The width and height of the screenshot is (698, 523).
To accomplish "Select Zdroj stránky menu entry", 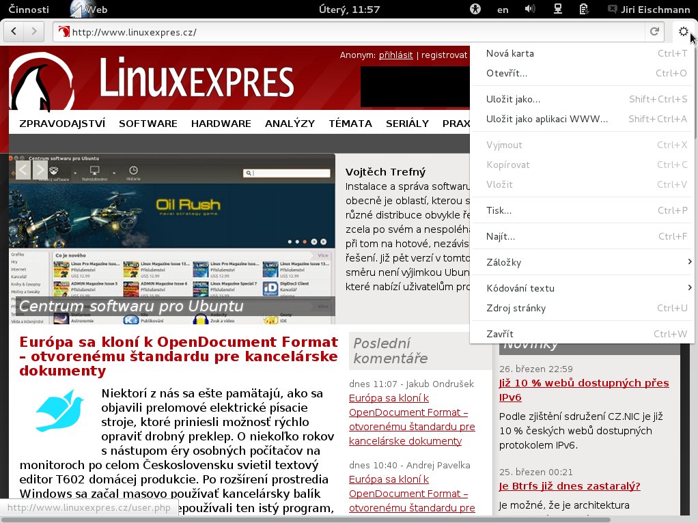I will pyautogui.click(x=583, y=308).
